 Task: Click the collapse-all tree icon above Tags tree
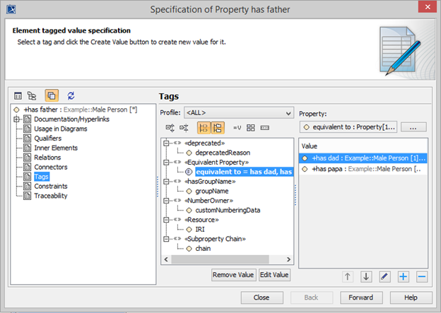184,128
